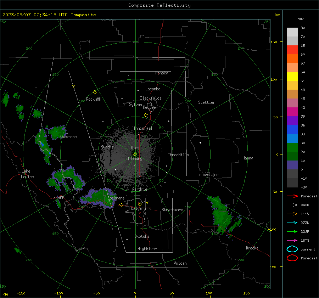Image resolution: width=319 pixels, height=298 pixels.
Task: Select the light gray 80 dBZ swatch
Action: coord(292,32)
